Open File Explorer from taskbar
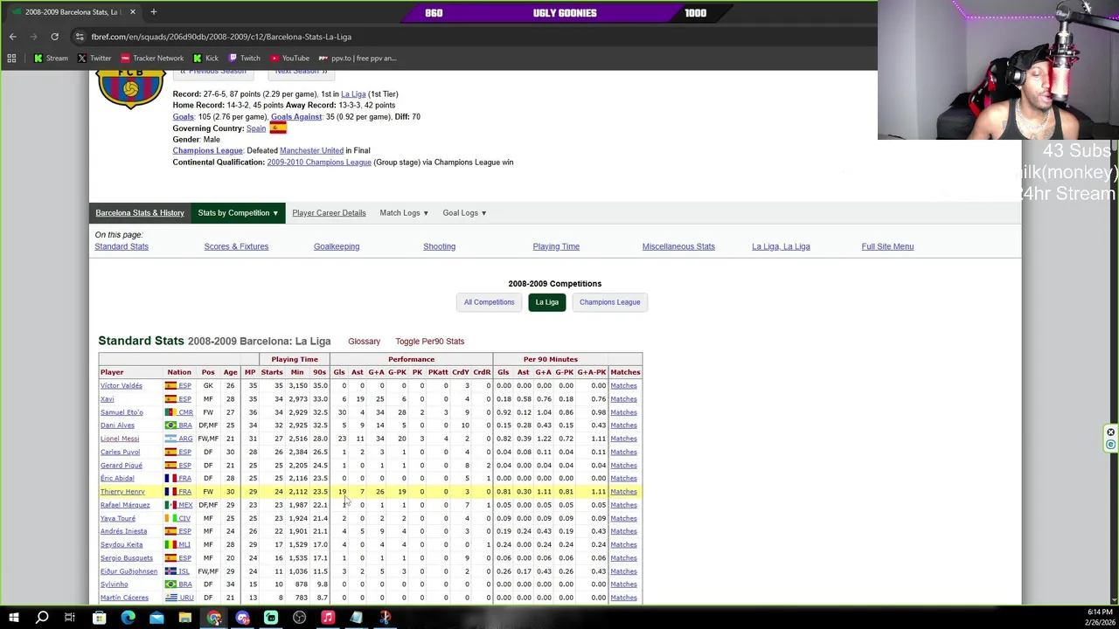This screenshot has height=629, width=1119. pyautogui.click(x=185, y=618)
